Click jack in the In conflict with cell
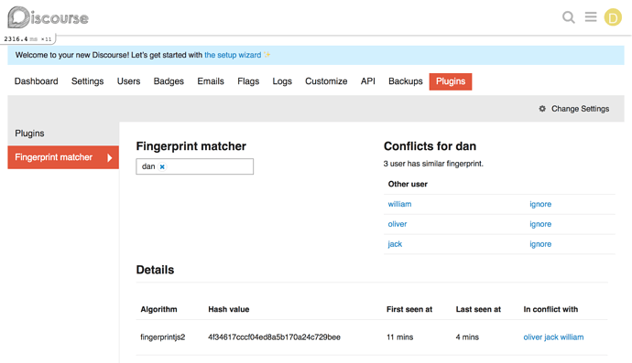 tap(551, 337)
